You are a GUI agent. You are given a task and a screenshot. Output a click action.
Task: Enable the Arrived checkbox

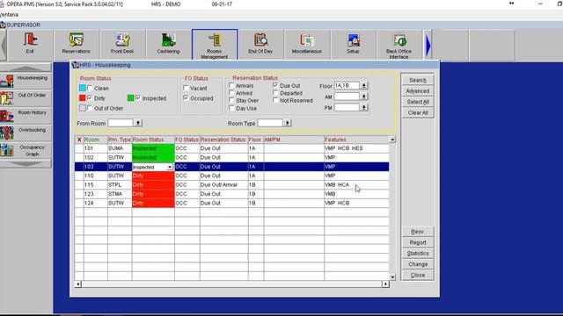pos(231,93)
